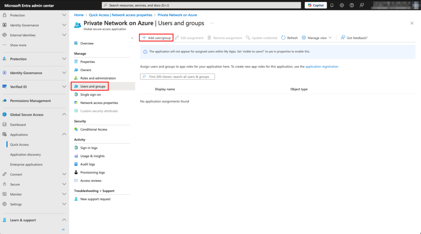This screenshot has height=234, width=421.
Task: Launch Copilot from the header
Action: tap(316, 5)
